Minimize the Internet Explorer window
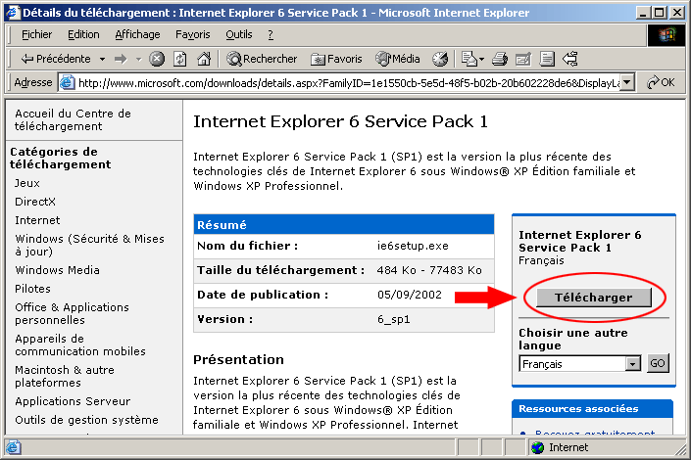 tap(643, 13)
